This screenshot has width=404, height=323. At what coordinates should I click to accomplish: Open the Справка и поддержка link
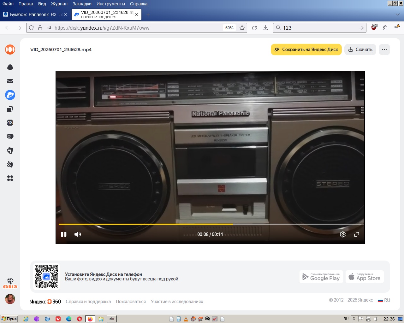coord(88,302)
